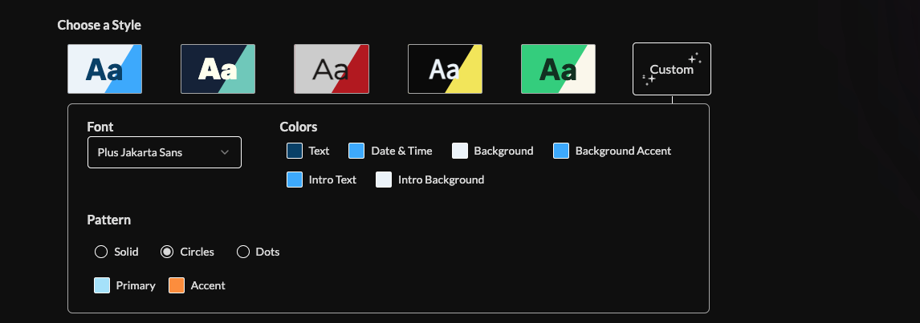Click the Background color swatch
This screenshot has width=920, height=323.
point(460,151)
